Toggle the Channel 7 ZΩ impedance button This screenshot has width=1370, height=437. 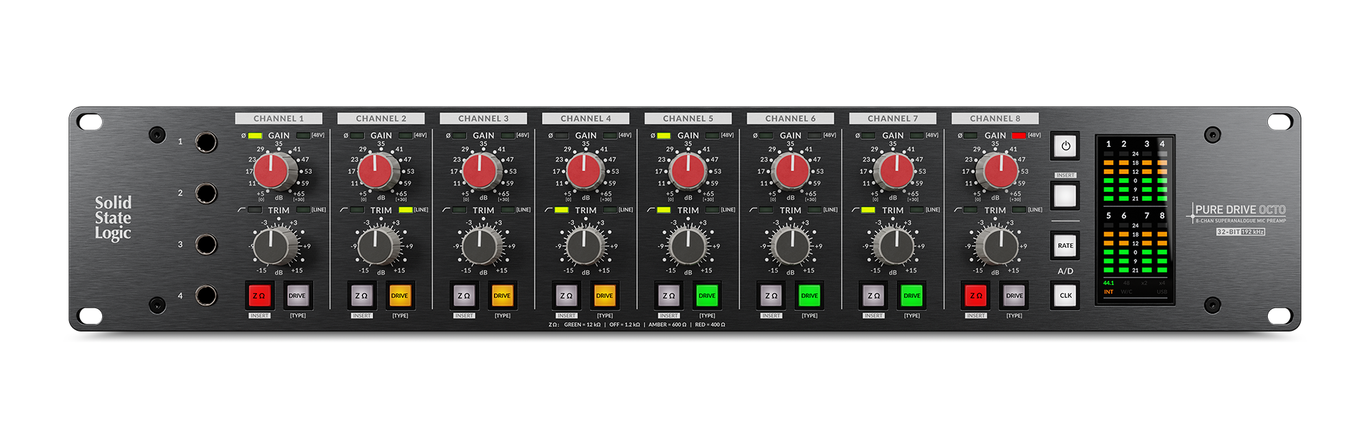[873, 296]
